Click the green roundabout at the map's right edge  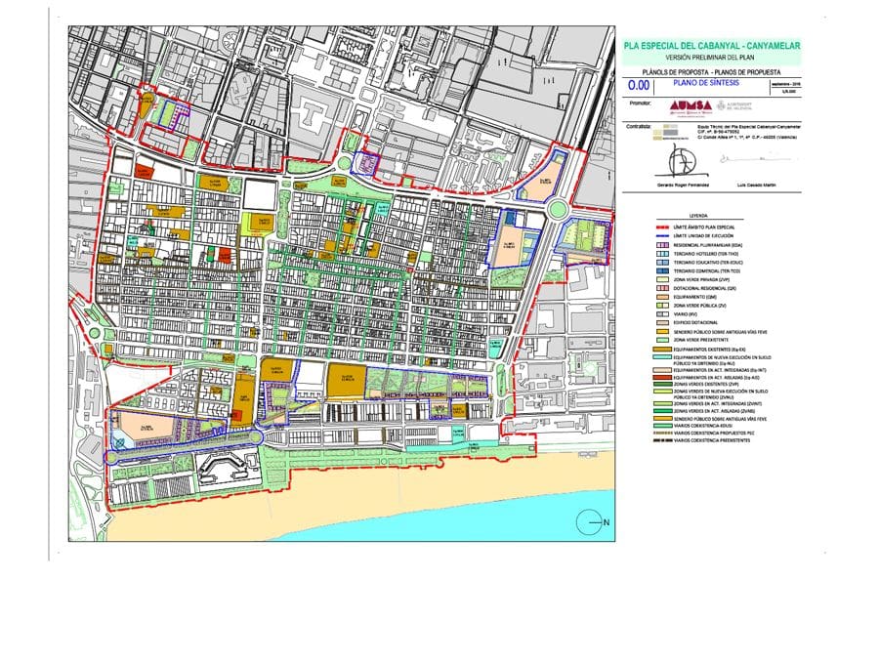point(559,209)
